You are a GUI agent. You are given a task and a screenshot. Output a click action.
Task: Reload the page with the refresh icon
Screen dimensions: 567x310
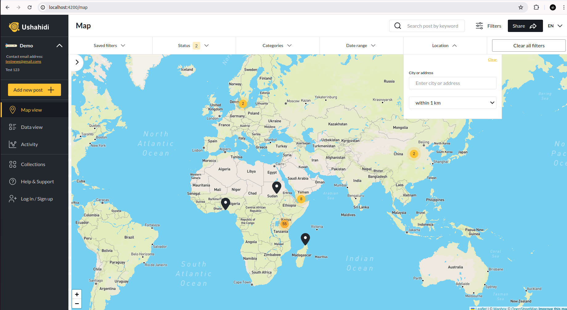[x=30, y=7]
